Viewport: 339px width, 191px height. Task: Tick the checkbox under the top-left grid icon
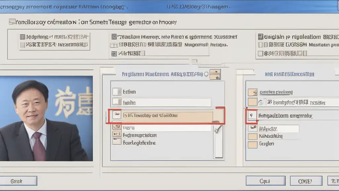pos(23,45)
